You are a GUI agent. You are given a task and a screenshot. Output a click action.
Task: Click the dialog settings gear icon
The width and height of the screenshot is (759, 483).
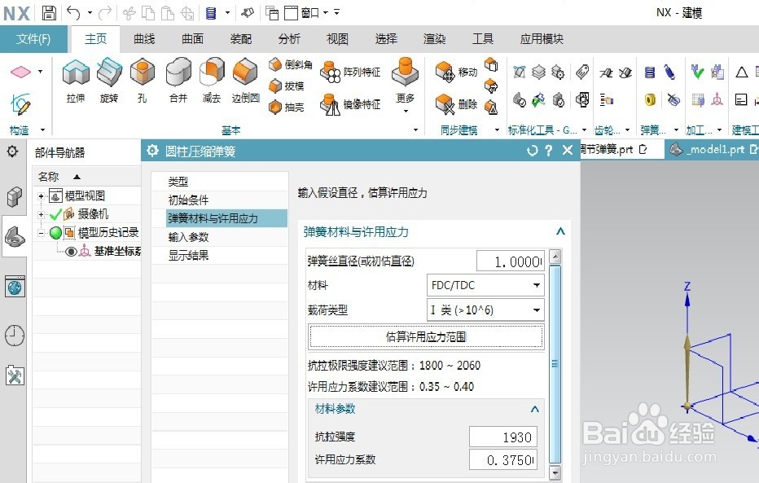pos(152,151)
